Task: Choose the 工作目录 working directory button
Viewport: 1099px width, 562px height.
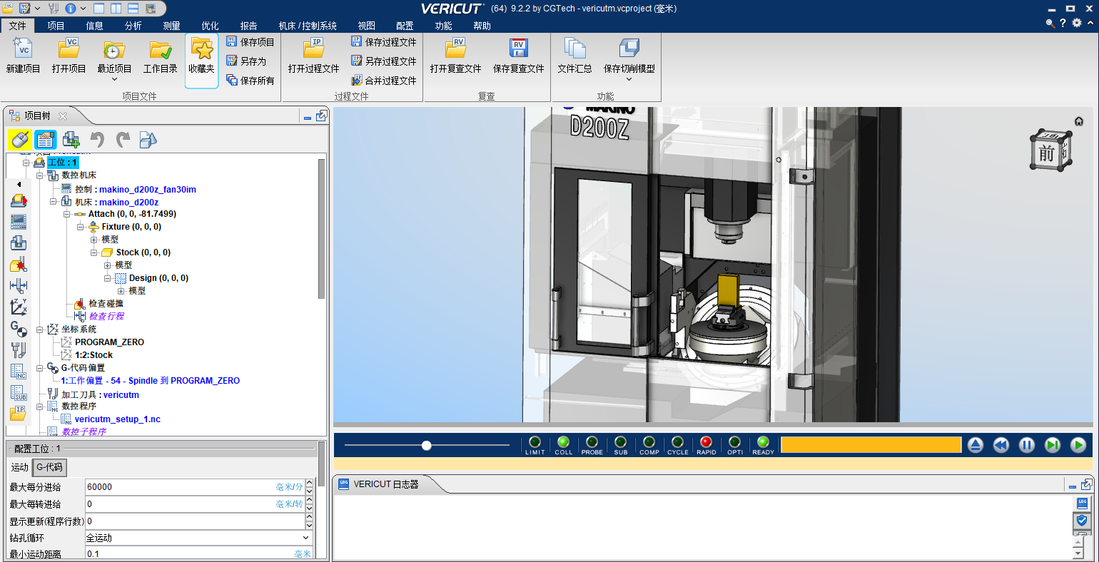Action: point(160,56)
